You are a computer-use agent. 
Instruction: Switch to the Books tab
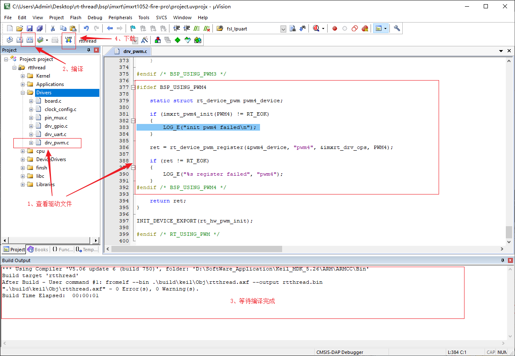tap(38, 250)
